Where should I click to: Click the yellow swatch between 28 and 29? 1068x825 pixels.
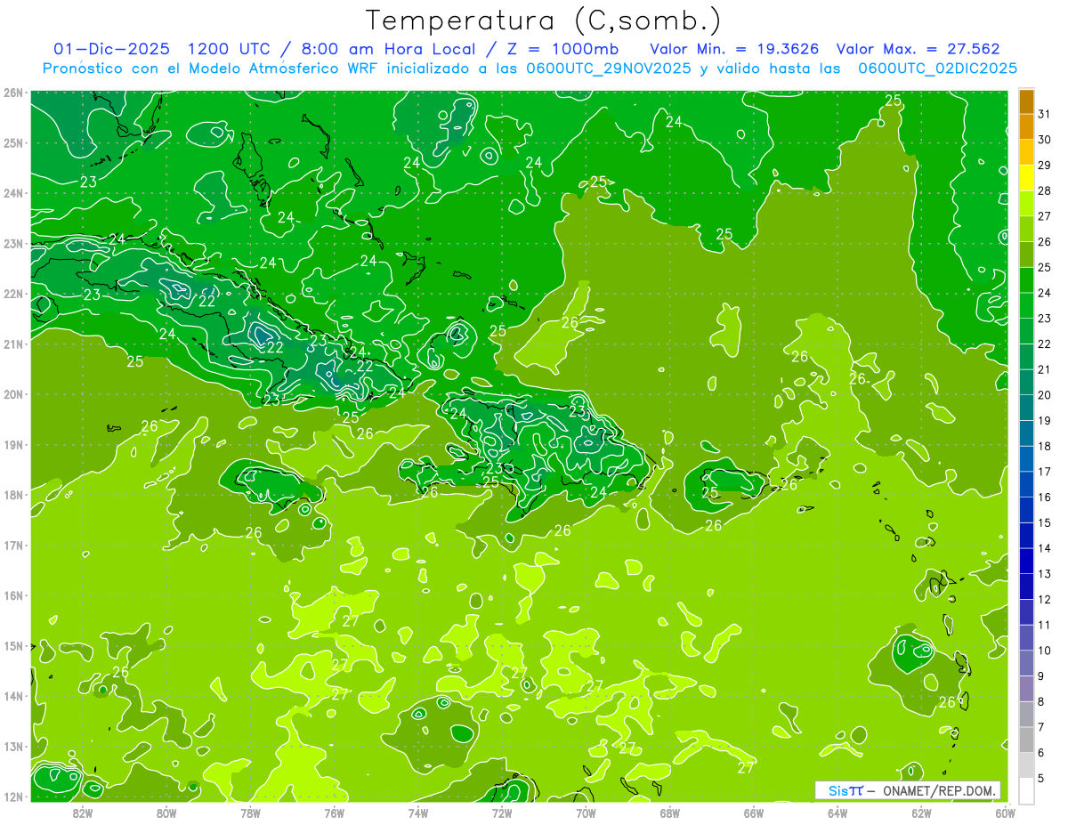(x=1026, y=178)
